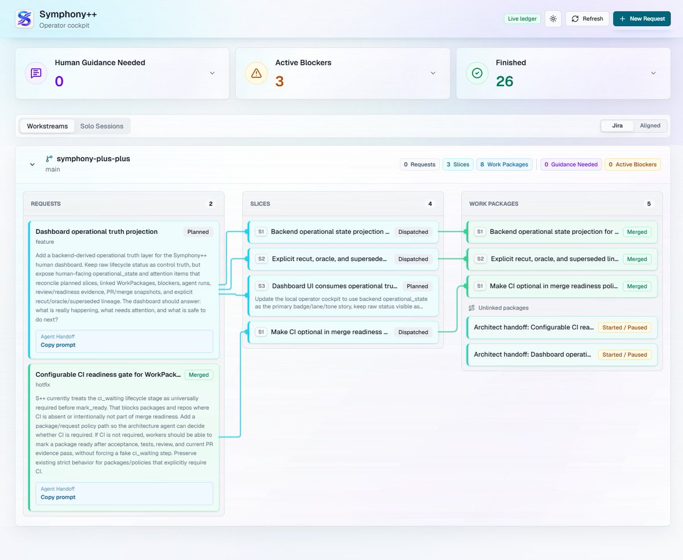Click the Symphony++ logo icon

click(x=24, y=19)
